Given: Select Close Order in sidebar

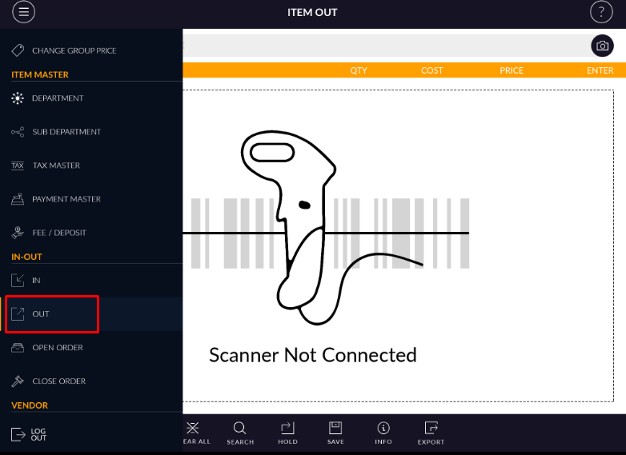Looking at the screenshot, I should click(58, 381).
